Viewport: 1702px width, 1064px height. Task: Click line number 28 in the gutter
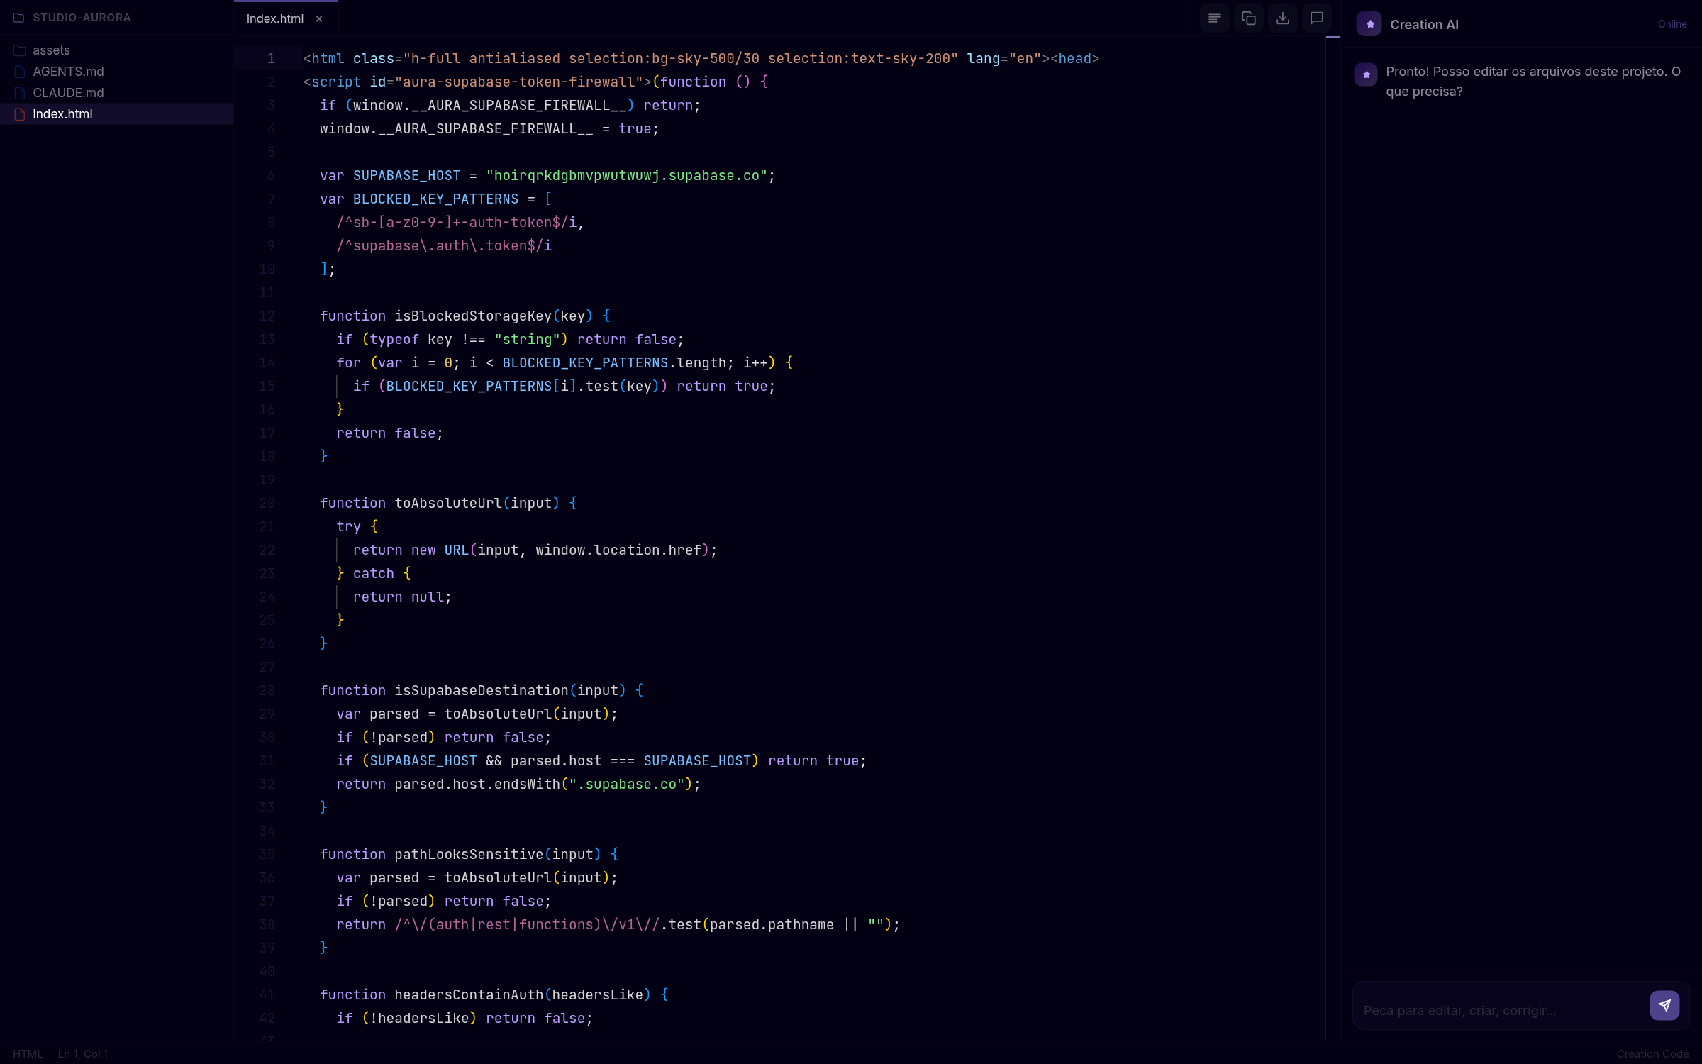[267, 691]
